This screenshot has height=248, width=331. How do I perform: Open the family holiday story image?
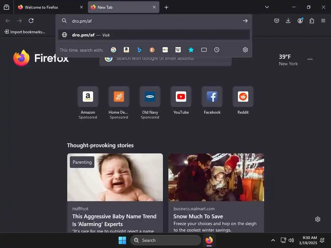pyautogui.click(x=216, y=177)
